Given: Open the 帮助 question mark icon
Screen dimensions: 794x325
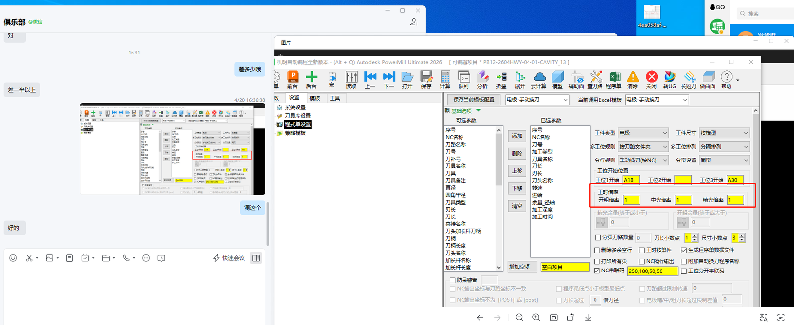Looking at the screenshot, I should [x=727, y=79].
